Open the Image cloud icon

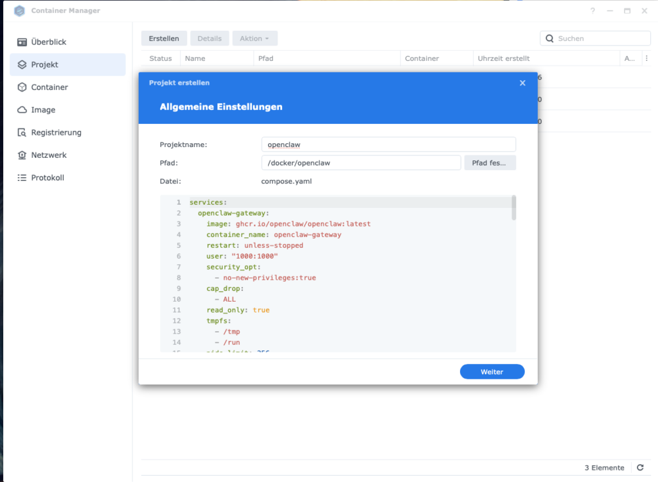tap(22, 110)
